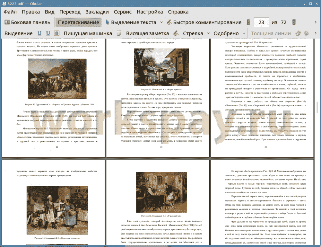Screen dimensions: 321x247
Task: Toggle Быстрое комментирование annotations
Action: pos(204,22)
